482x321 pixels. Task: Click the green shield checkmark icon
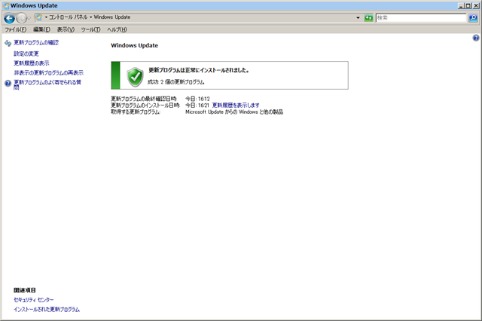[135, 77]
